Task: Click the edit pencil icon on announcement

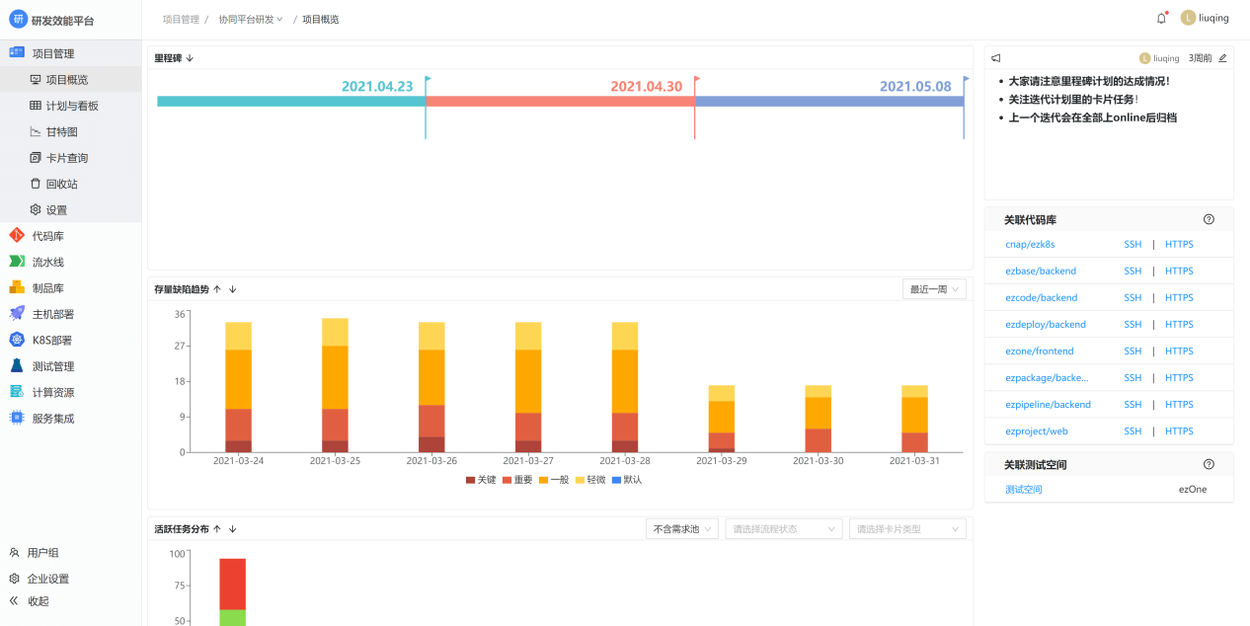Action: pos(1222,58)
